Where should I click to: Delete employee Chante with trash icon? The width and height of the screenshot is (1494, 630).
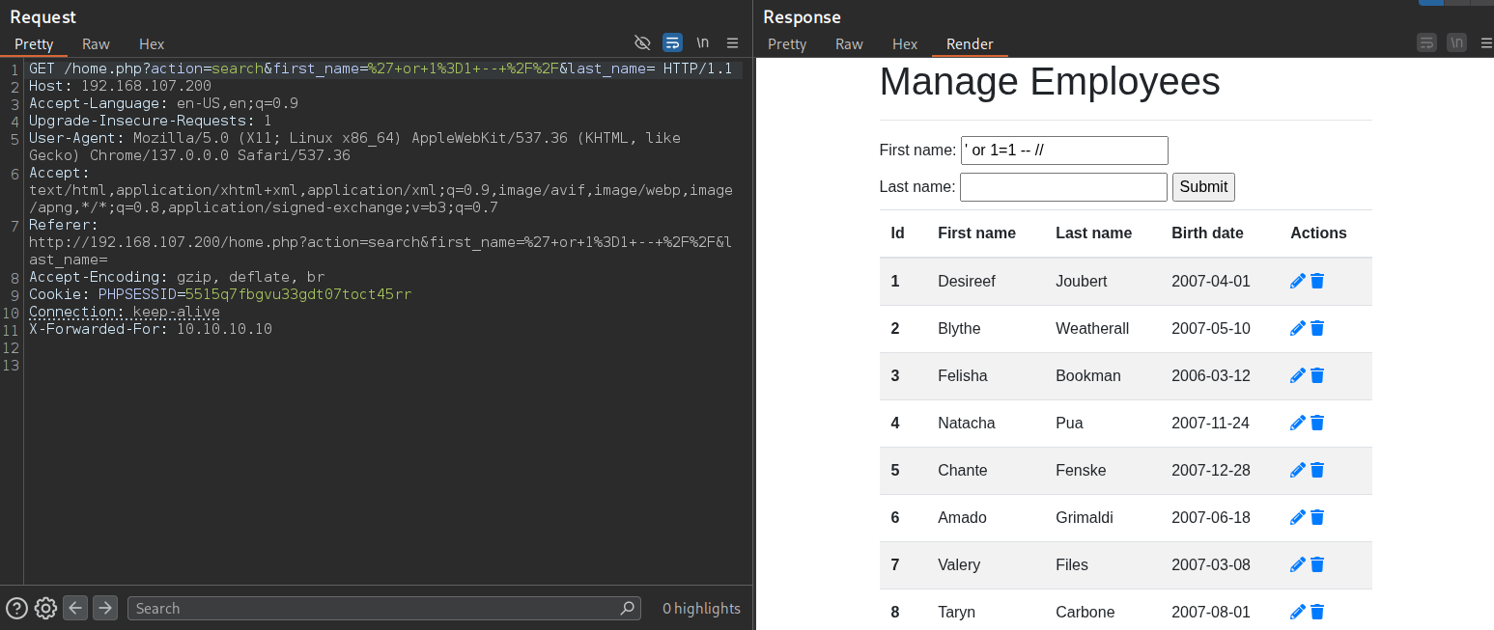[x=1317, y=470]
